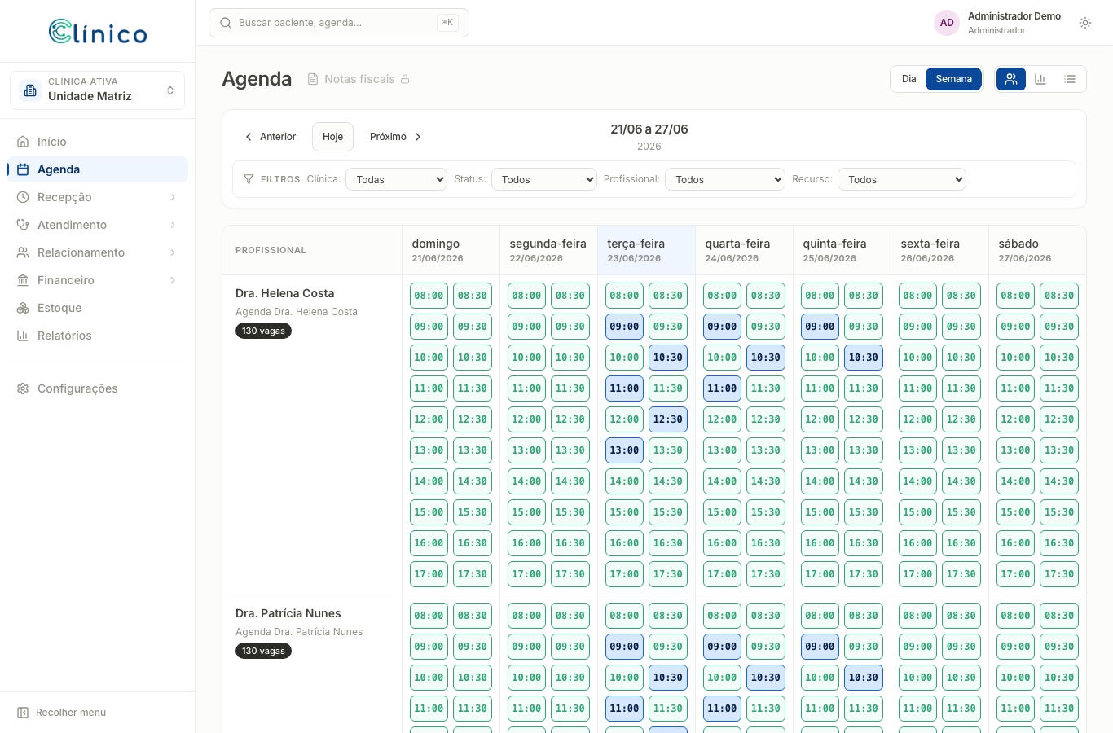The image size is (1113, 733).
Task: Click the Financeiro bank icon
Action: (23, 280)
